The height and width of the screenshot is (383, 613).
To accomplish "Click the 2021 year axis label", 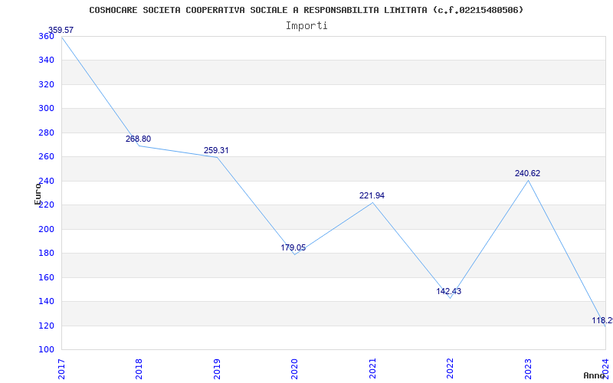I will [x=372, y=368].
